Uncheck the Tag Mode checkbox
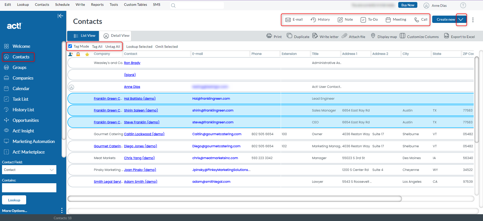 (70, 46)
